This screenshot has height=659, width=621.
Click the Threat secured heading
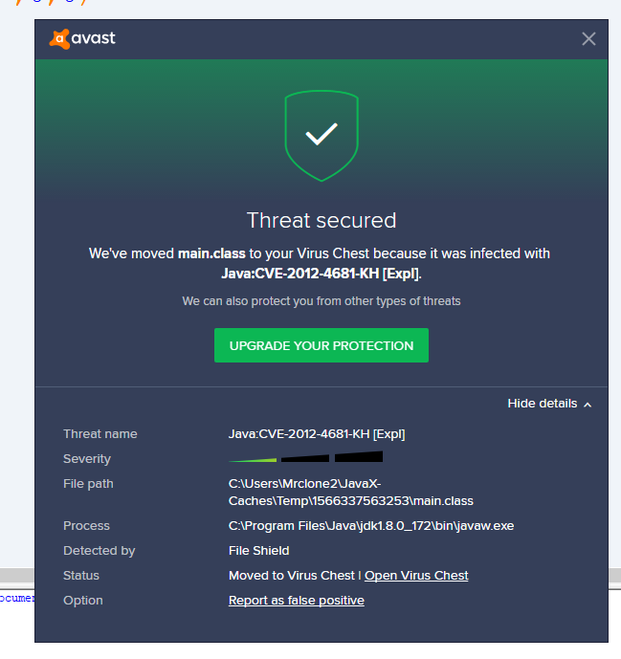[x=322, y=220]
